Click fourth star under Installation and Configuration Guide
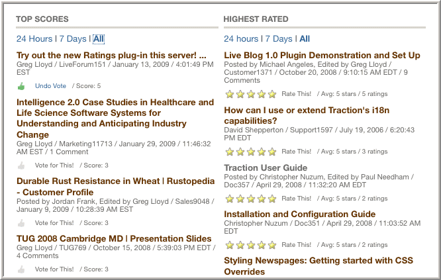This screenshot has height=280, width=441. click(x=261, y=245)
